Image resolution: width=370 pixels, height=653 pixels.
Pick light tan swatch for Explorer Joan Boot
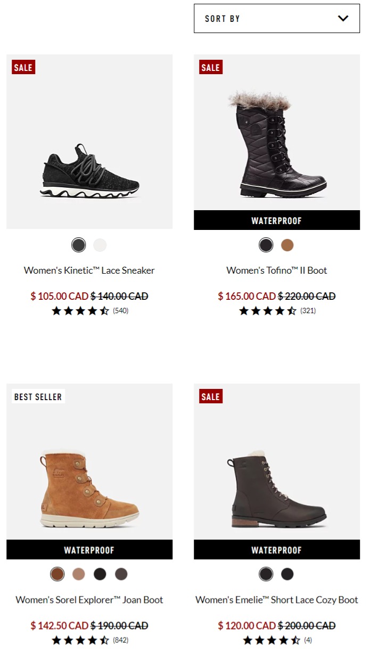[79, 574]
